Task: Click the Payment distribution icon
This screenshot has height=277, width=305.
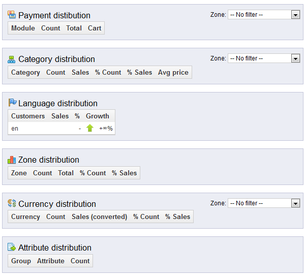Action: 12,15
